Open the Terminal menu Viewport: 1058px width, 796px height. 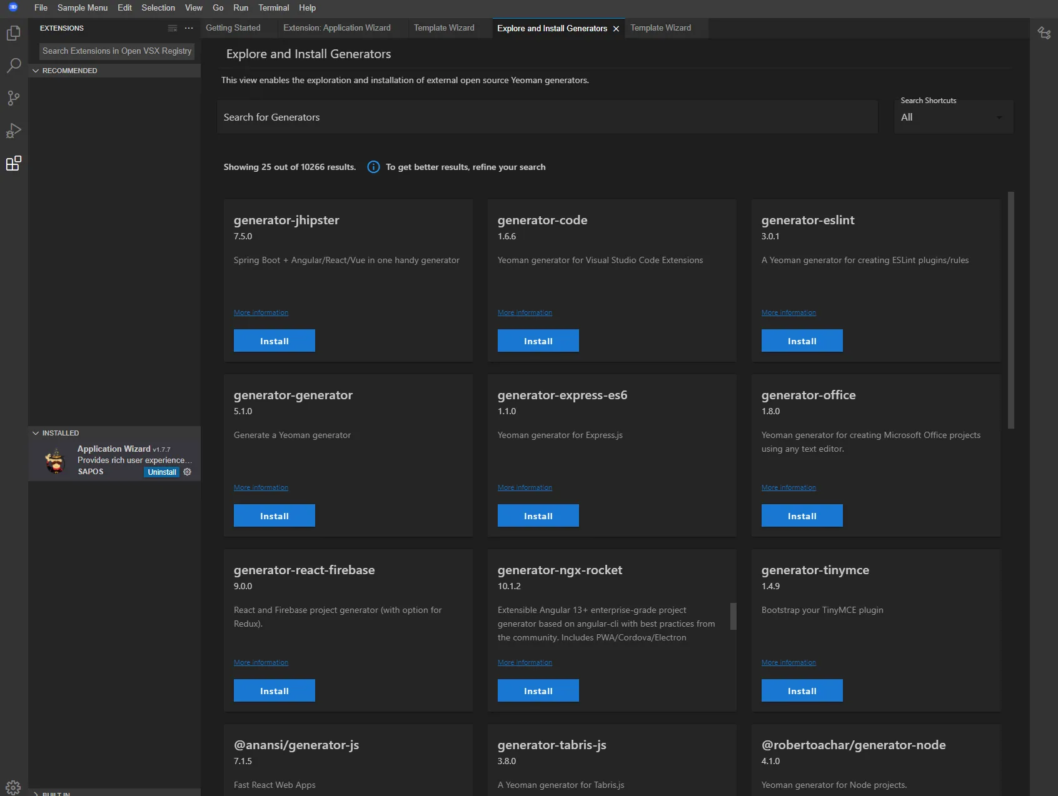coord(273,7)
